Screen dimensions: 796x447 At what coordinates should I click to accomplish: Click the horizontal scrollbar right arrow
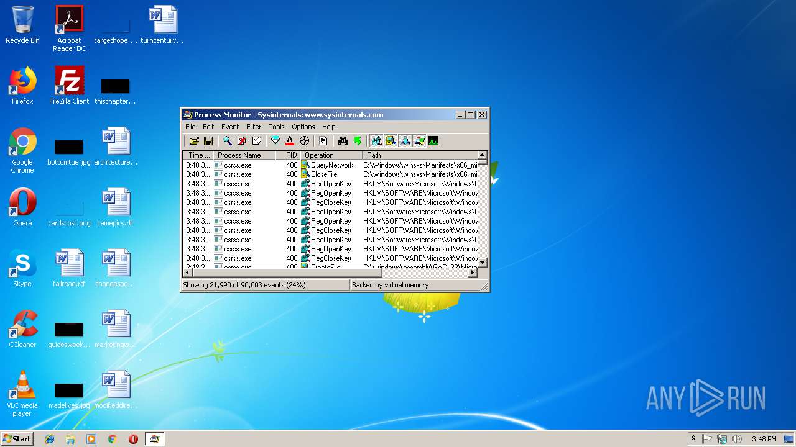pyautogui.click(x=473, y=272)
